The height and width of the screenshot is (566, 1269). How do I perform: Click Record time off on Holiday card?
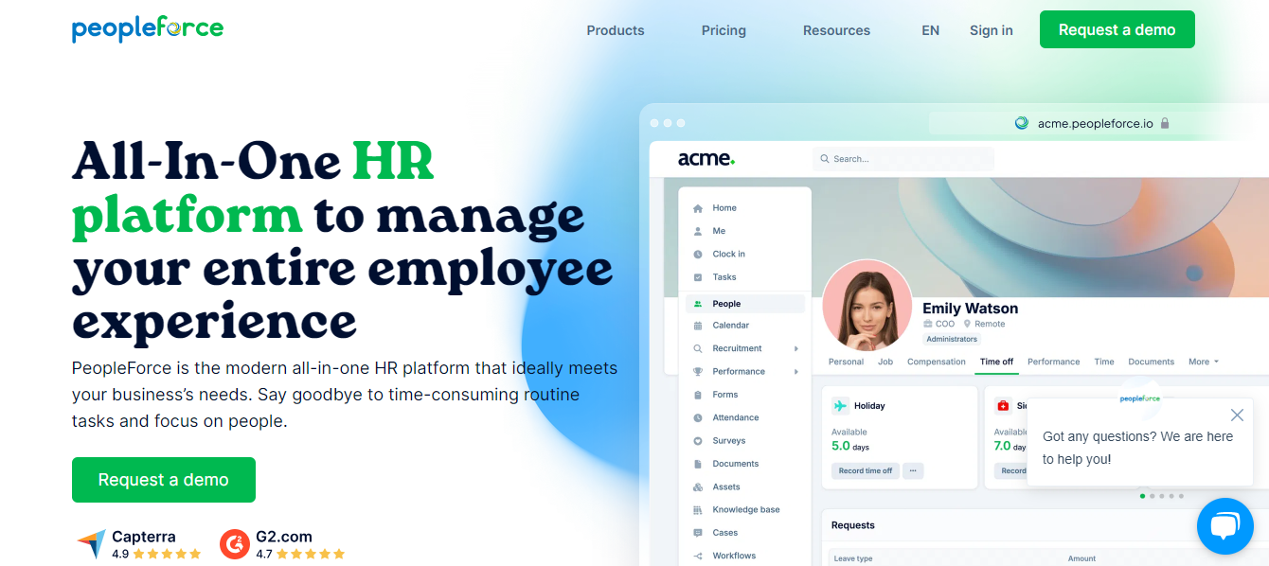click(x=866, y=470)
